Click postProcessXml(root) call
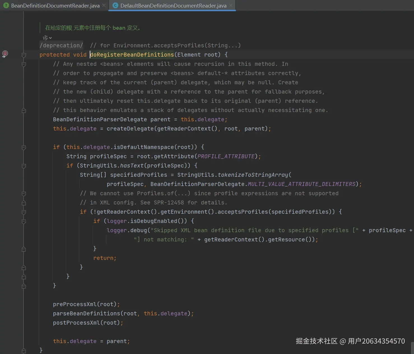 (87, 323)
